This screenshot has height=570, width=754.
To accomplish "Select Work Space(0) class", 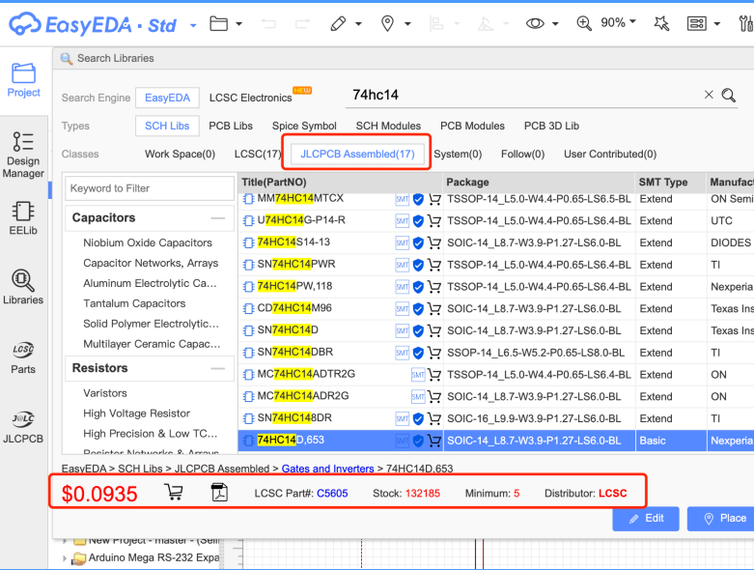I will [x=180, y=154].
